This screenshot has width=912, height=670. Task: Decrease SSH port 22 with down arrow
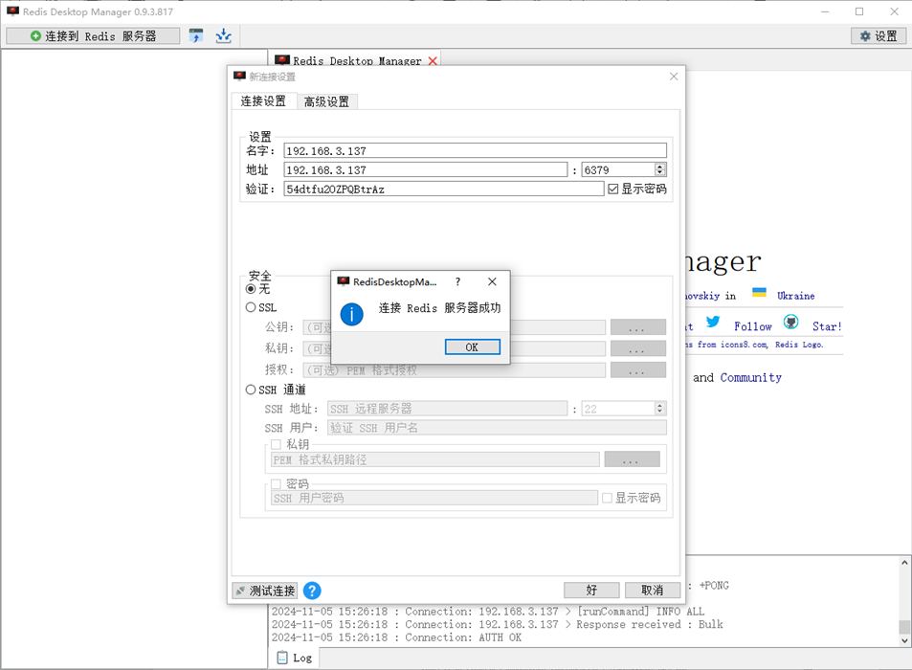[660, 413]
